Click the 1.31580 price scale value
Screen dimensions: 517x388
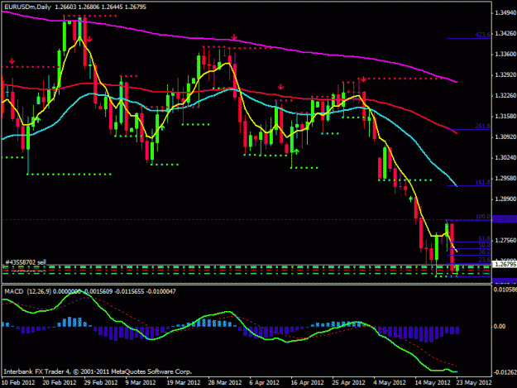pos(505,116)
